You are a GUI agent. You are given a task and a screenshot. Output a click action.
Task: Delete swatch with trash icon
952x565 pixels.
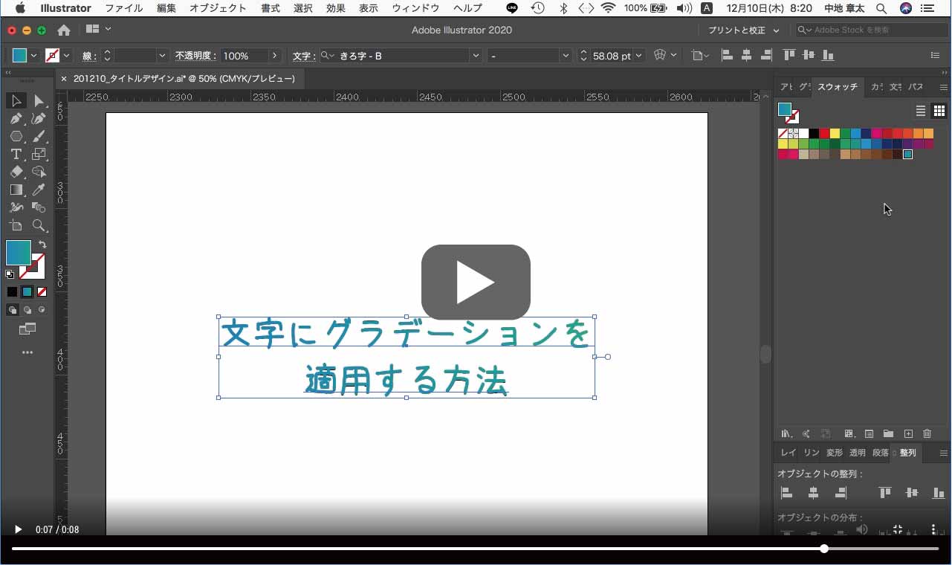tap(927, 433)
